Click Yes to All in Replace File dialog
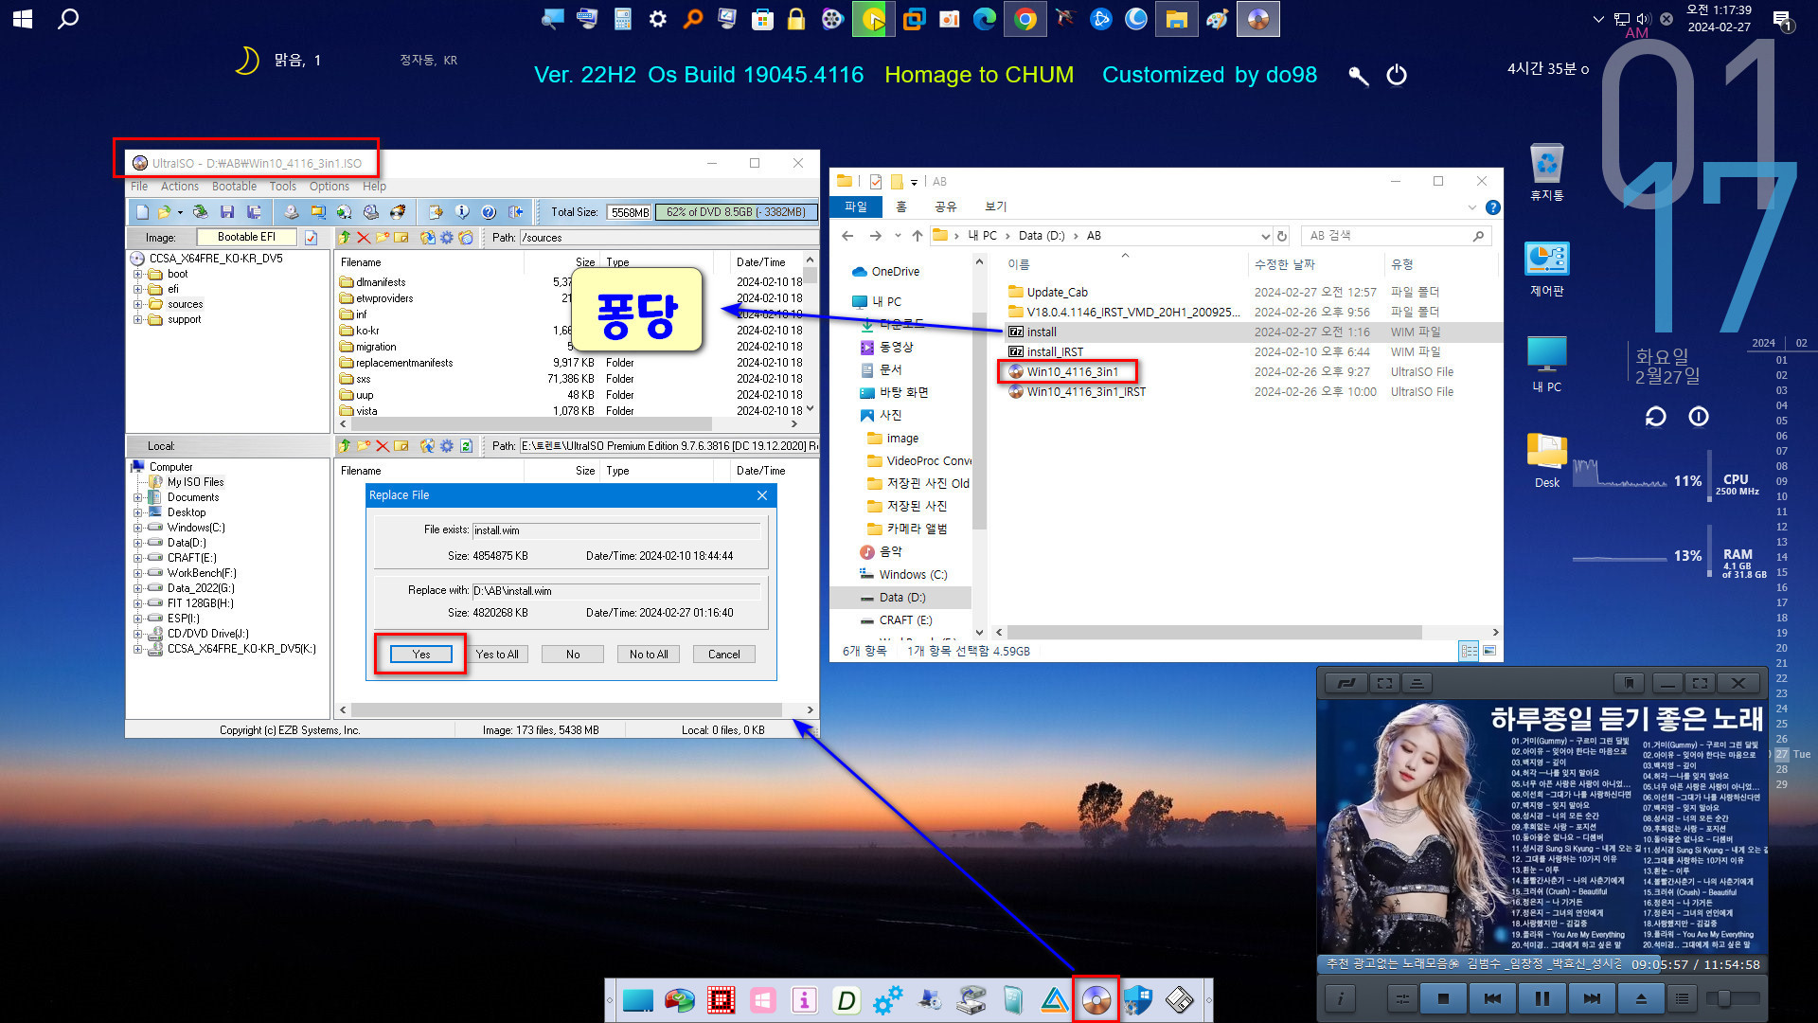The width and height of the screenshot is (1818, 1023). 497,655
